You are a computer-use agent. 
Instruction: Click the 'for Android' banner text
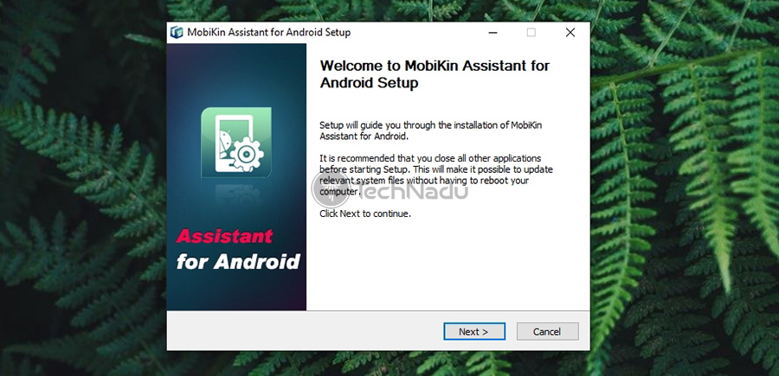point(239,261)
